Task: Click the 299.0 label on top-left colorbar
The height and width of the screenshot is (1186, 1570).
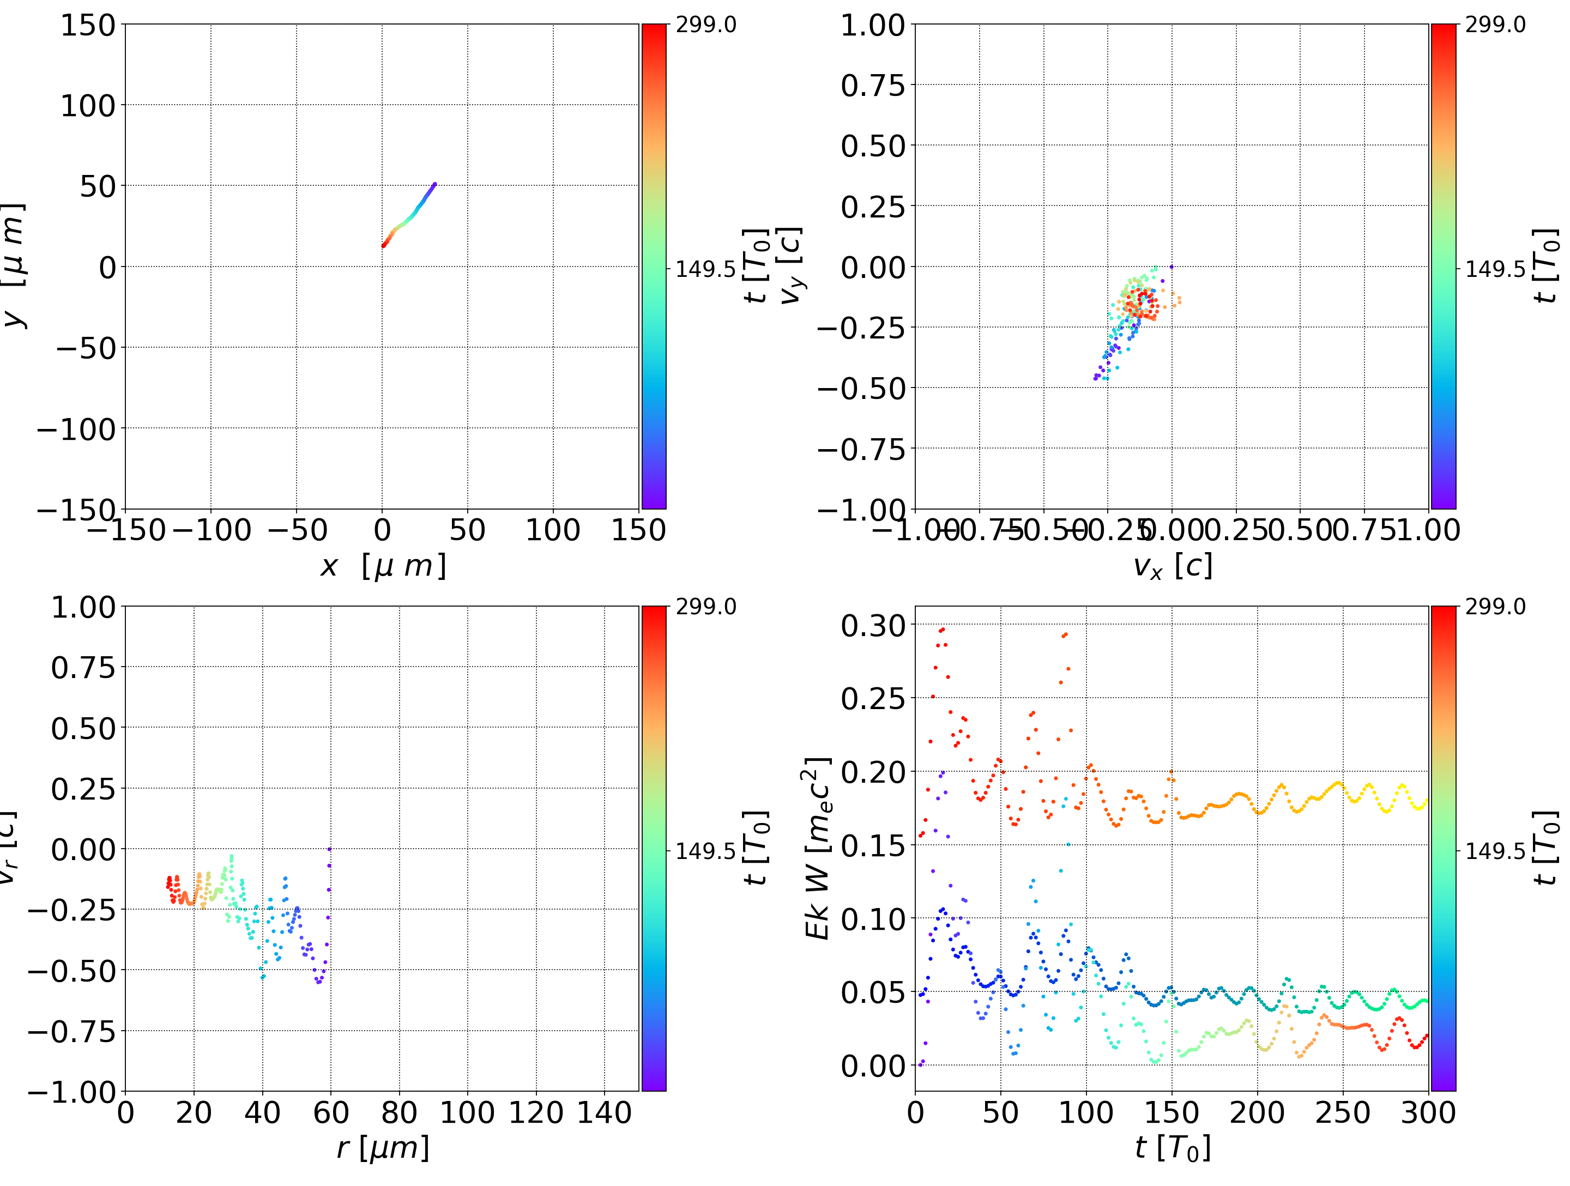Action: click(x=705, y=25)
